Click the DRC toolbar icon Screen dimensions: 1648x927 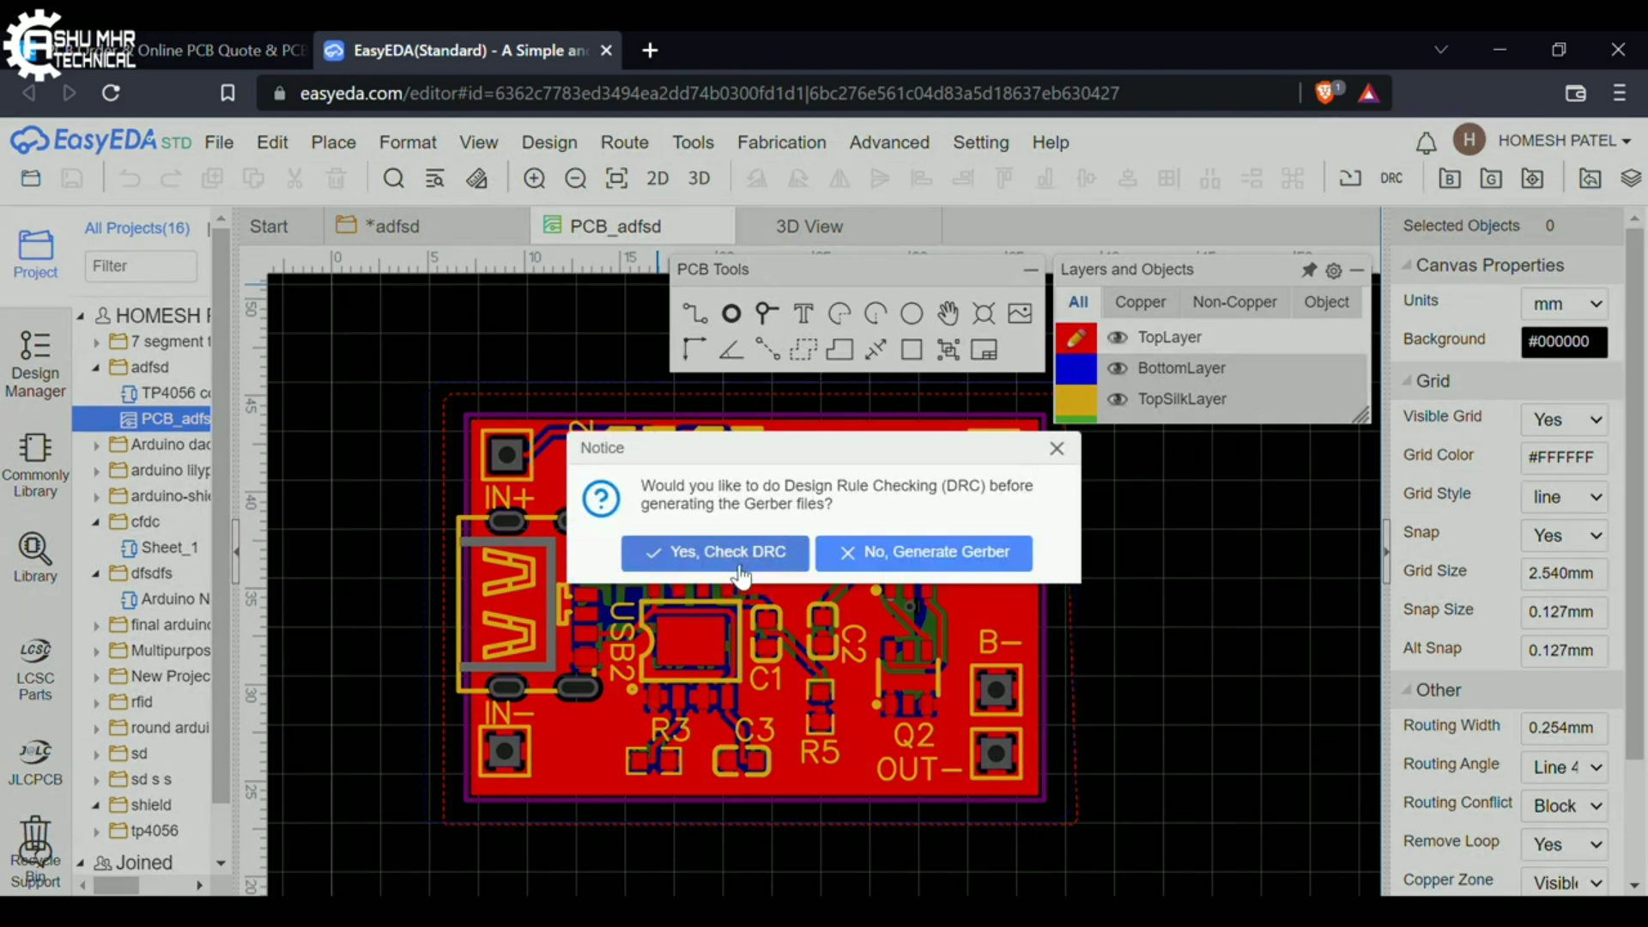coord(1391,179)
